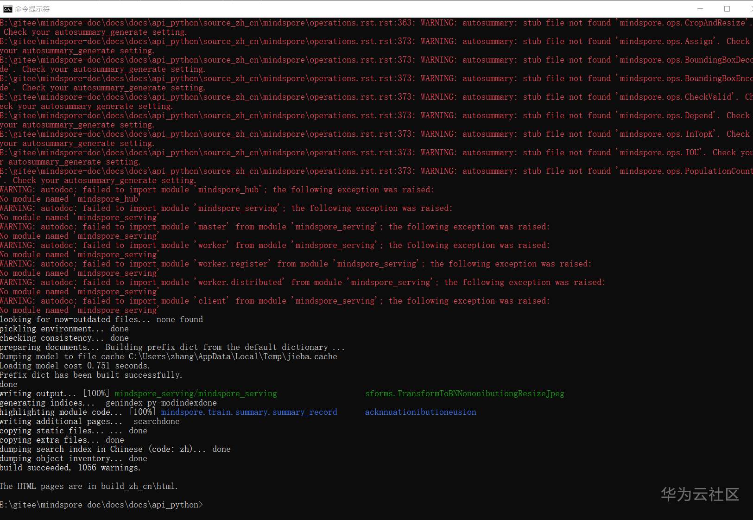753x520 pixels.
Task: Click the warning line mentioning mindspore.ops.InTopK
Action: 374,134
